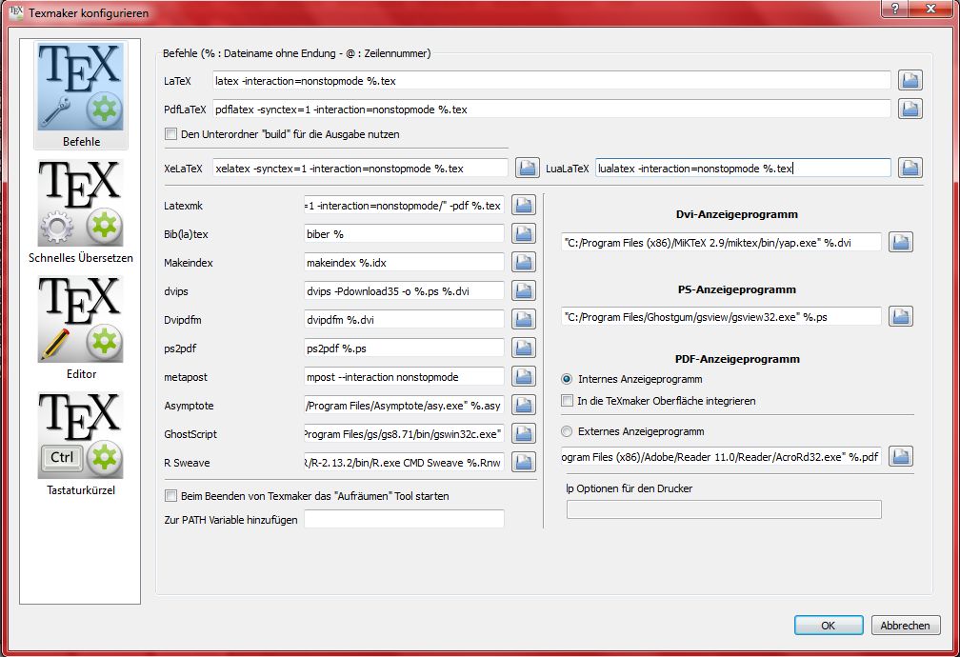Browse for the LuaLaTeX executable

pos(910,168)
